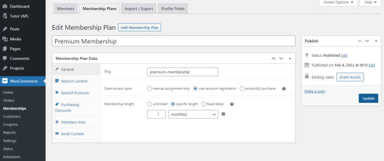Screen dimensions: 384x161
Task: Click the Dashboard gauge icon
Action: [5, 6]
